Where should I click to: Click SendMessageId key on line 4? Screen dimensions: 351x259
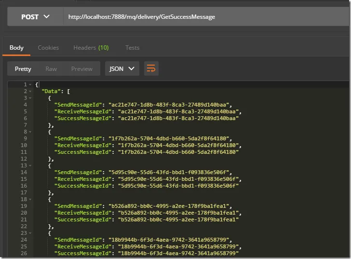pos(78,105)
